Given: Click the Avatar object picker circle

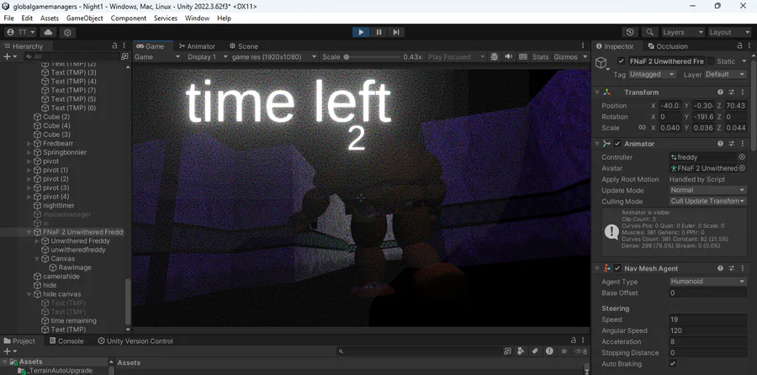Looking at the screenshot, I should click(742, 168).
